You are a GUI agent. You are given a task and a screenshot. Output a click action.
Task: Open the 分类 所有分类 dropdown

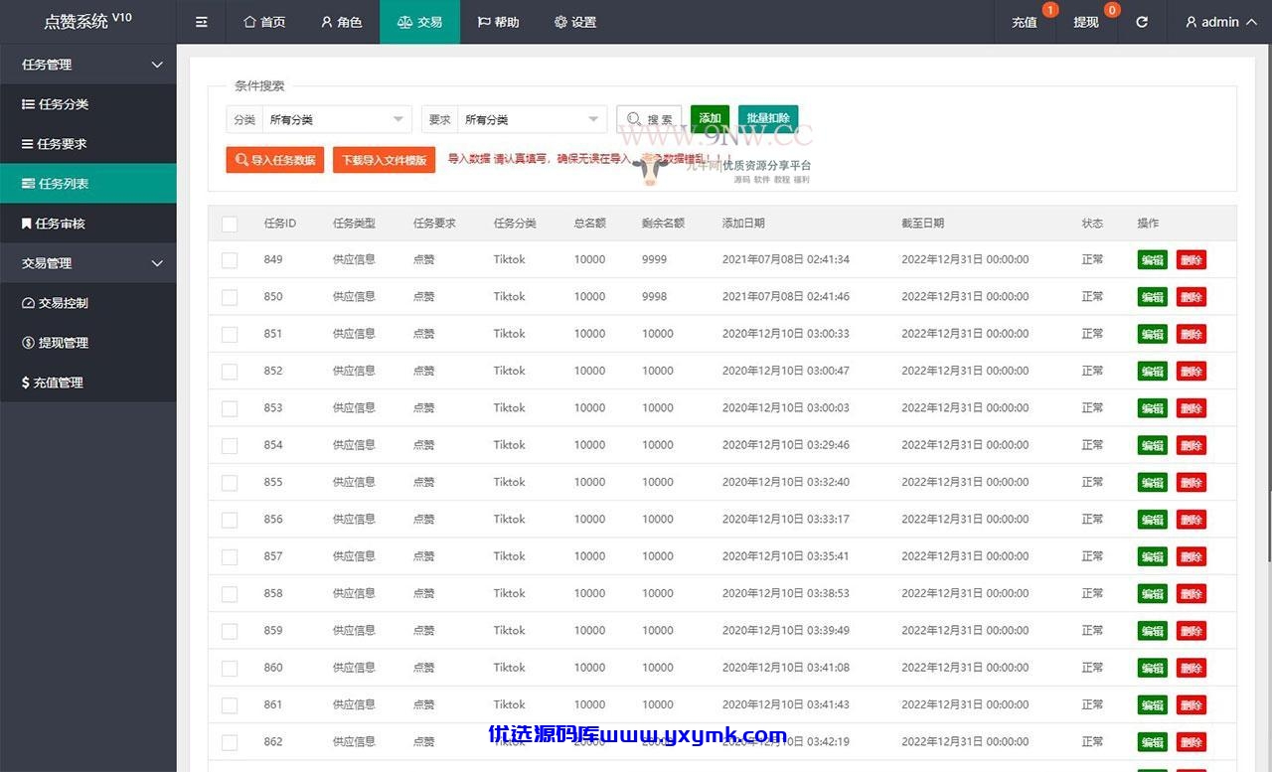click(337, 119)
